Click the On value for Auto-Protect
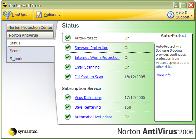The width and height of the screenshot is (196, 139). [x=127, y=38]
